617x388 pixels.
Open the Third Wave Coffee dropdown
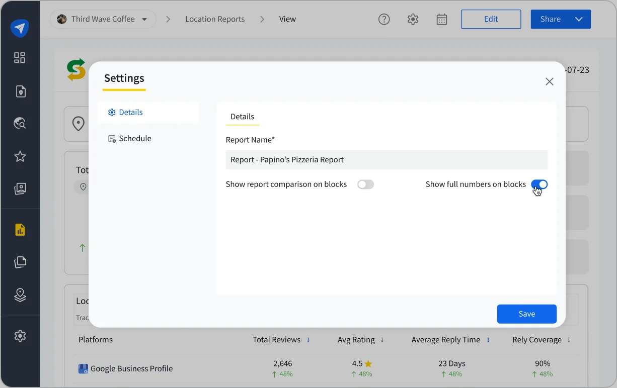pyautogui.click(x=103, y=19)
